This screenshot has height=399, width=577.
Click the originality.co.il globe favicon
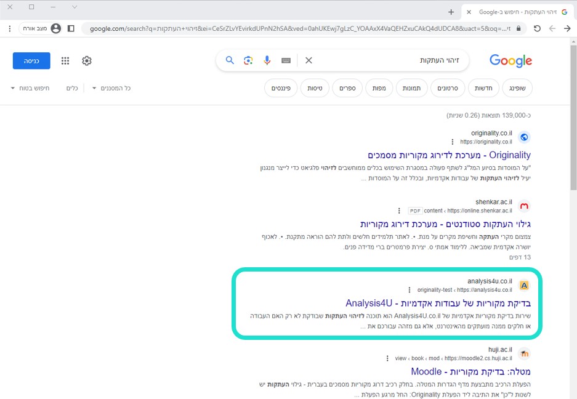pos(524,137)
